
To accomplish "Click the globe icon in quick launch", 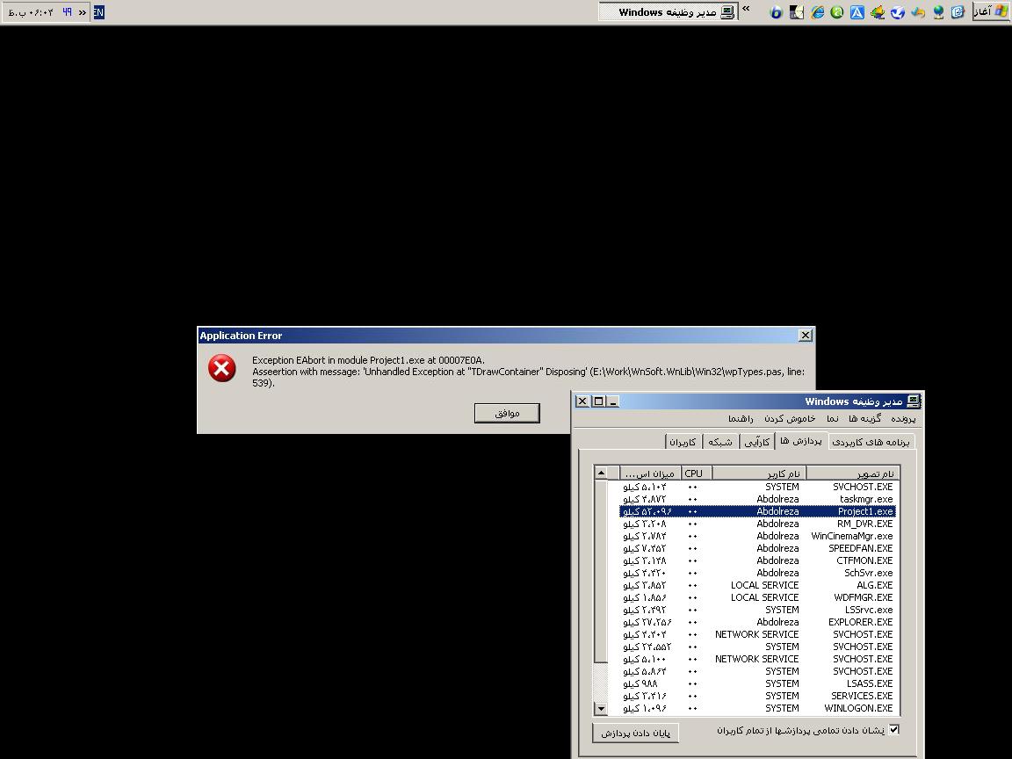I will coord(937,12).
